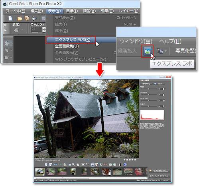Select the dashed Selection tool in the tools palette
The image size is (199, 186).
pyautogui.click(x=7, y=57)
